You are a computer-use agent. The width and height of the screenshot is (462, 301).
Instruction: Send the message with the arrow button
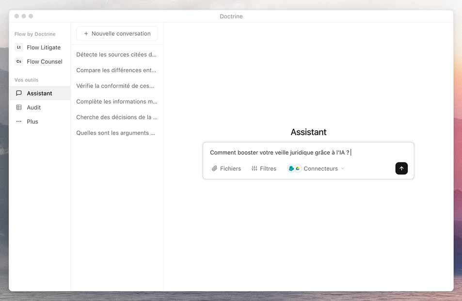[401, 169]
